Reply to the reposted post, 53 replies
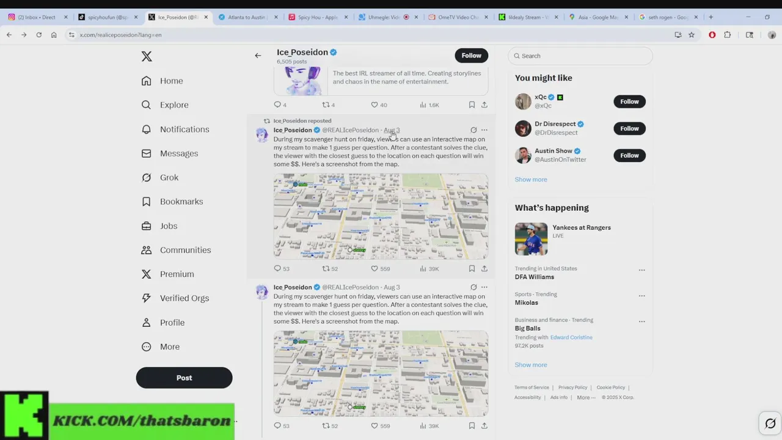 coord(282,268)
